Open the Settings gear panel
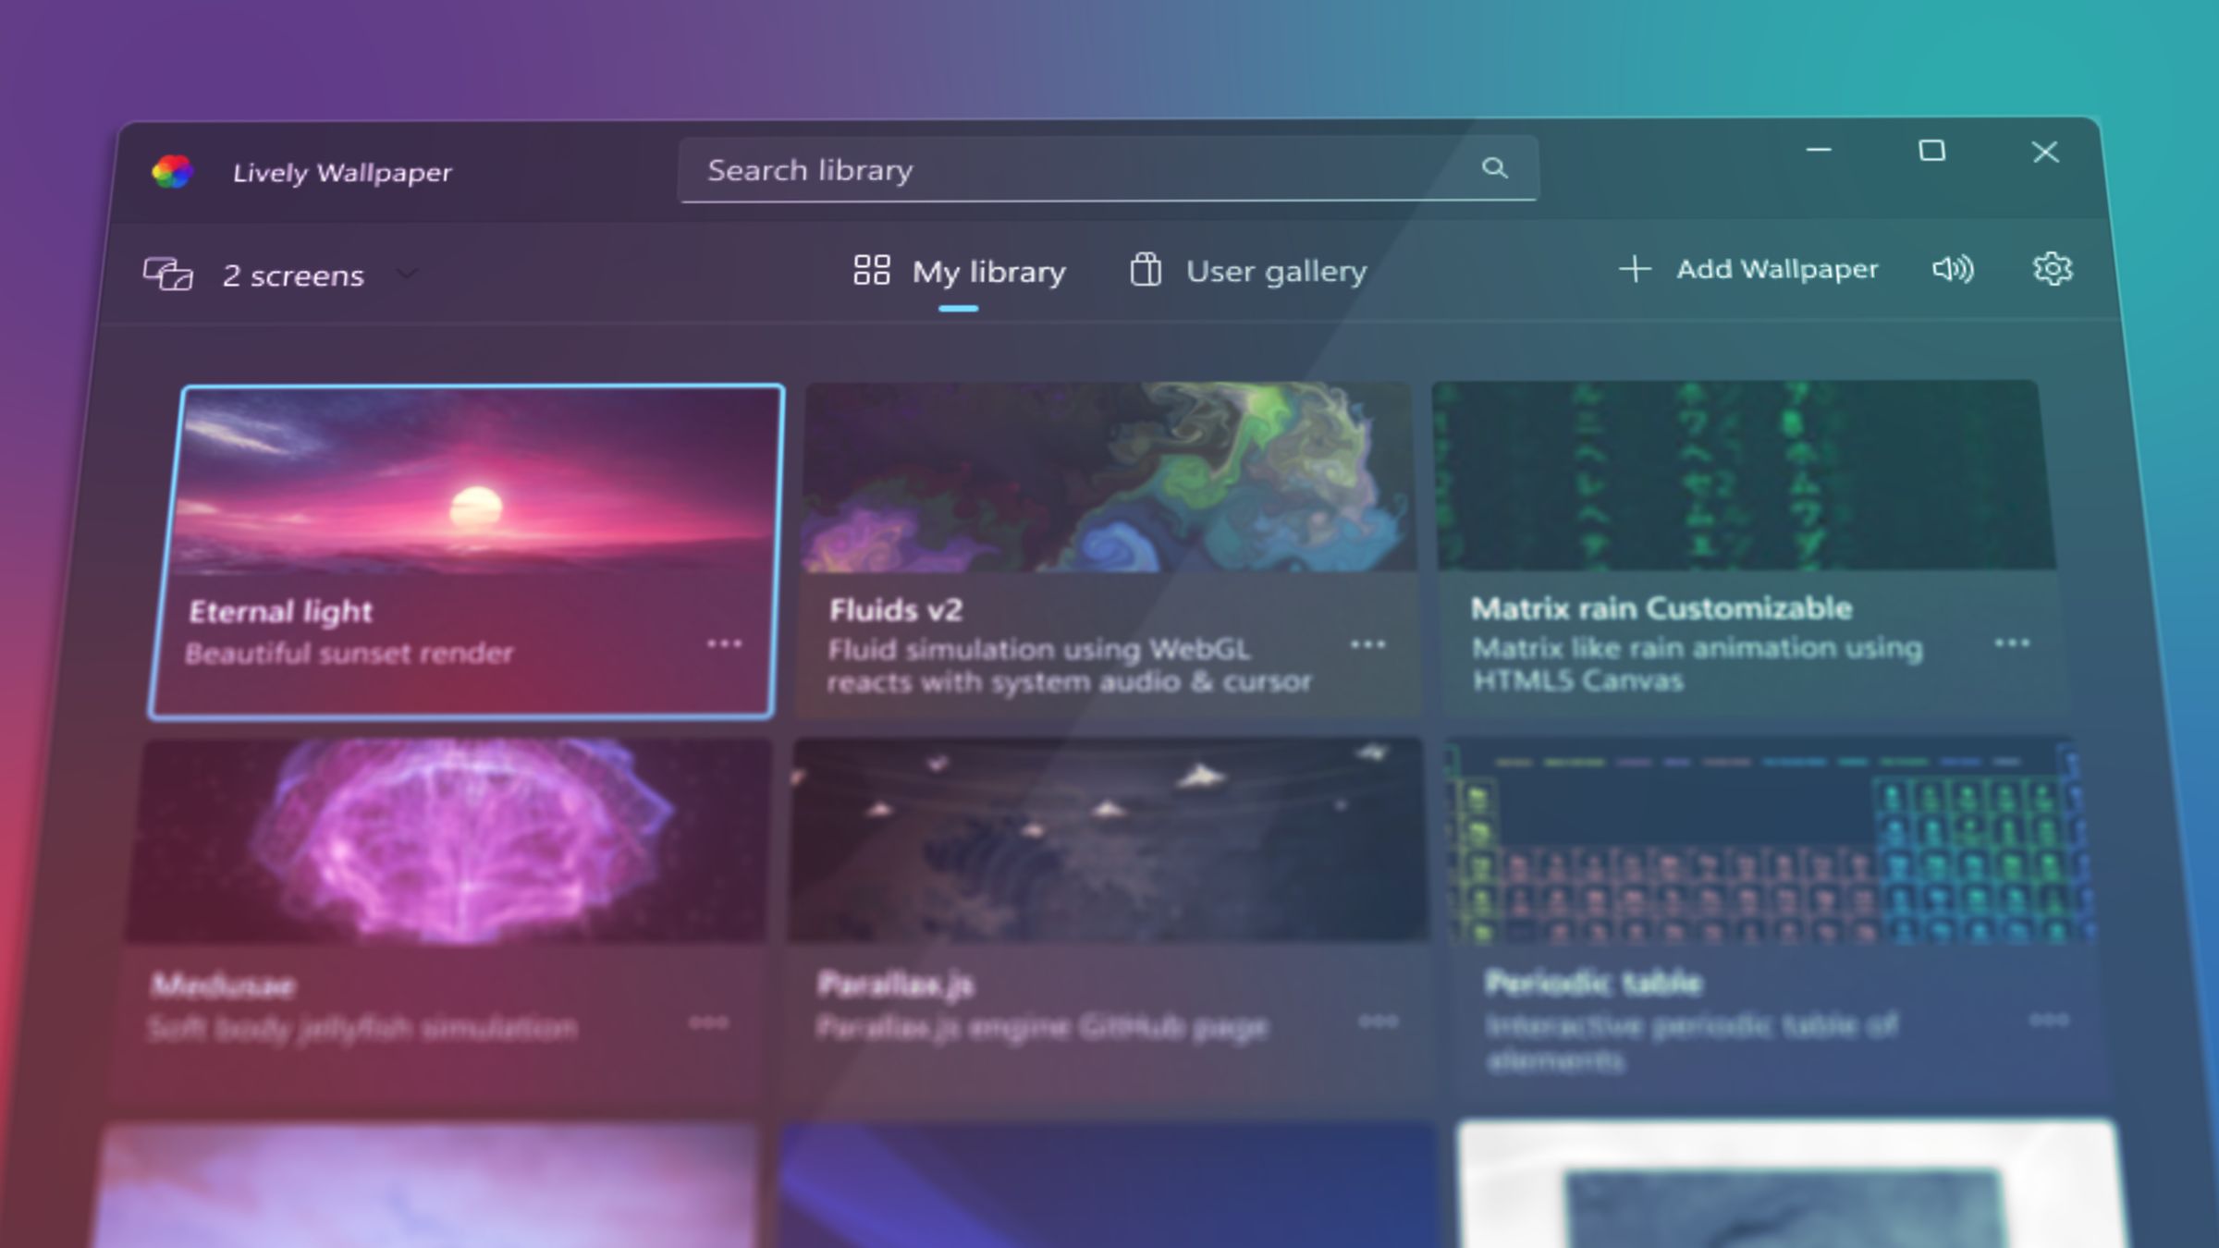Image resolution: width=2219 pixels, height=1248 pixels. coord(2052,268)
